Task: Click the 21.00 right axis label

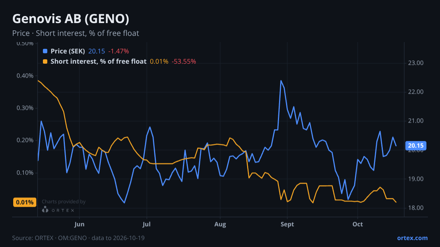Action: click(x=416, y=121)
